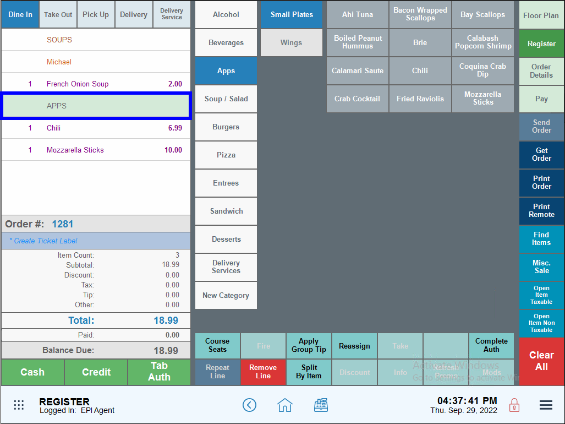Lock the terminal with the padlock icon
Screen dimensions: 565x424
(x=514, y=405)
